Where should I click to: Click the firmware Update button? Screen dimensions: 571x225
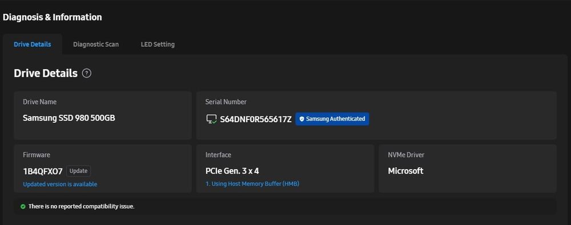[79, 171]
